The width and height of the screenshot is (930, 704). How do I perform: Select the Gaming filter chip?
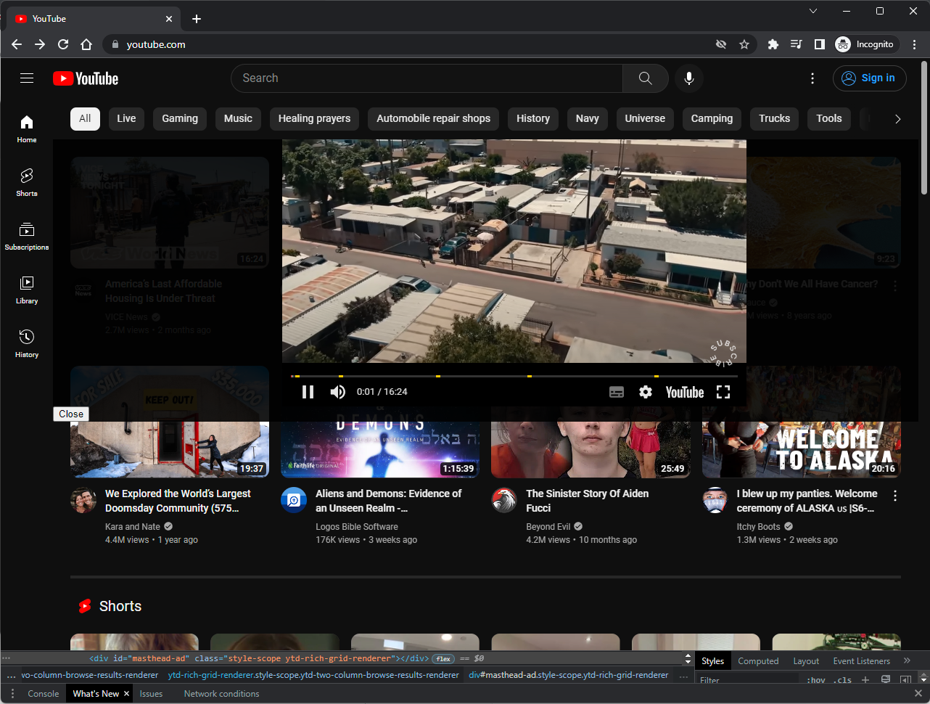pos(180,118)
